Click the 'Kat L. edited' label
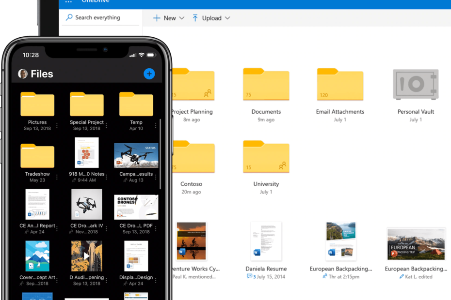This screenshot has height=300, width=451. pyautogui.click(x=419, y=277)
